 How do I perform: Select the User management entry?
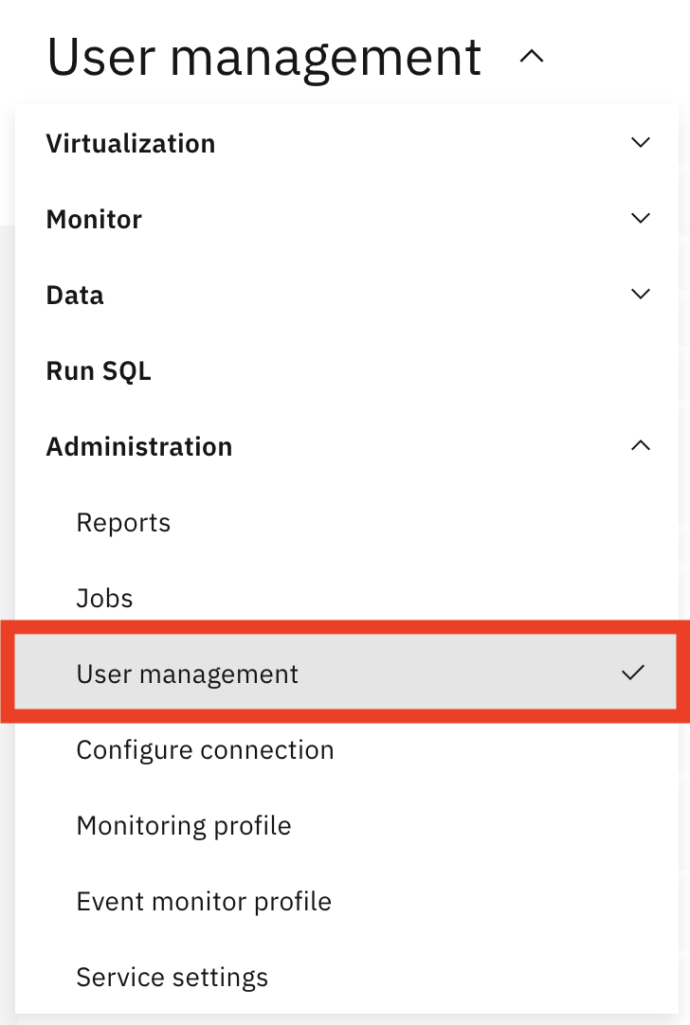tap(187, 674)
